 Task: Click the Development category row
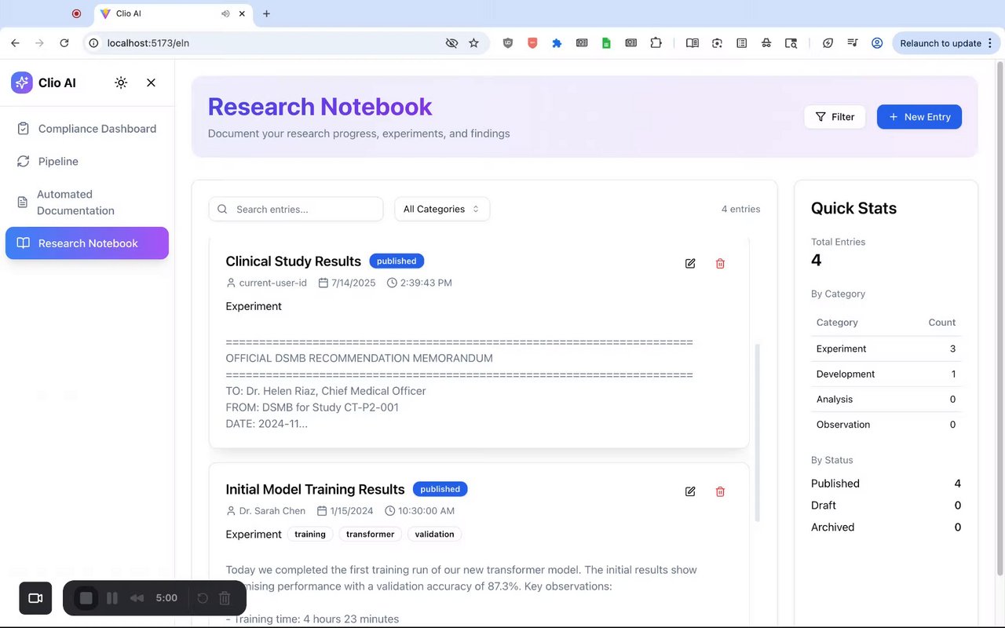[886, 374]
